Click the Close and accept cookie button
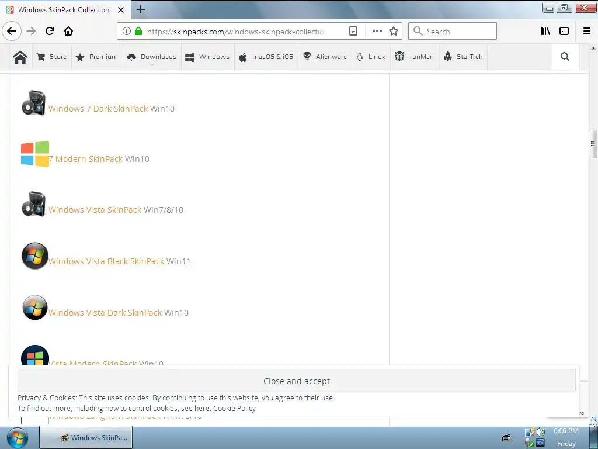The image size is (598, 449). click(x=296, y=381)
